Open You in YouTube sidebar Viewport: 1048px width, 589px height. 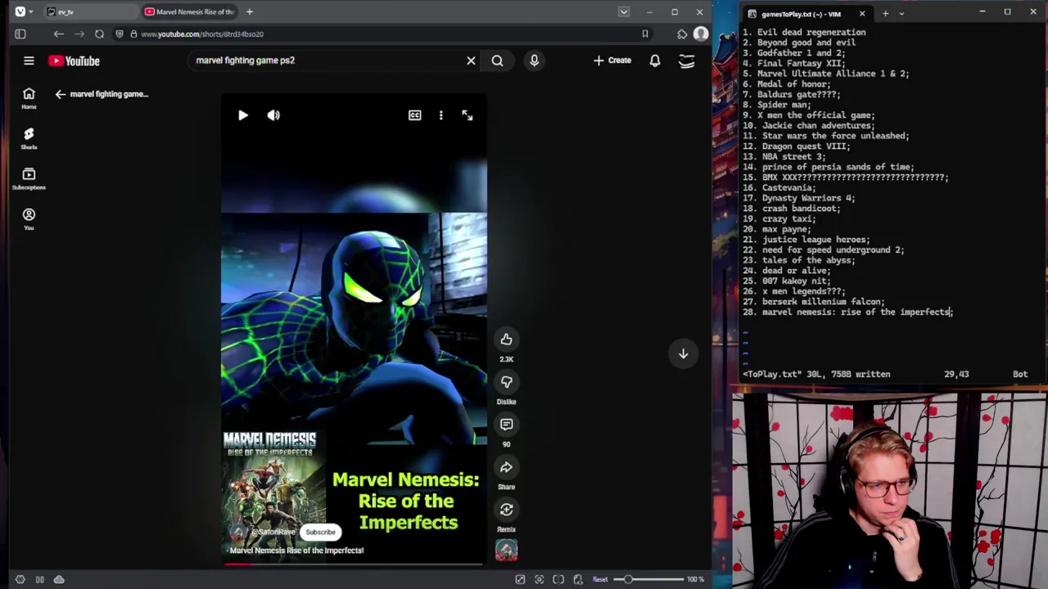29,218
